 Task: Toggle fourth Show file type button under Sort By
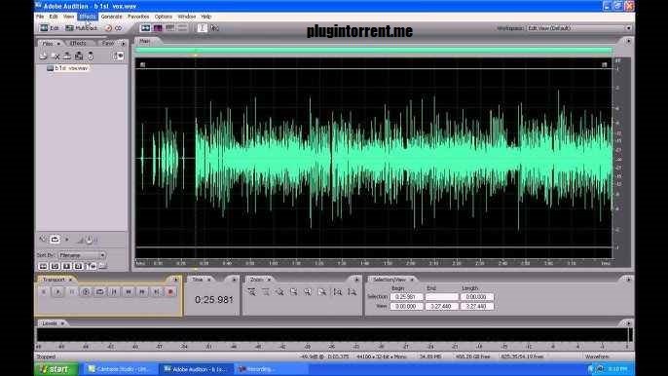point(78,267)
